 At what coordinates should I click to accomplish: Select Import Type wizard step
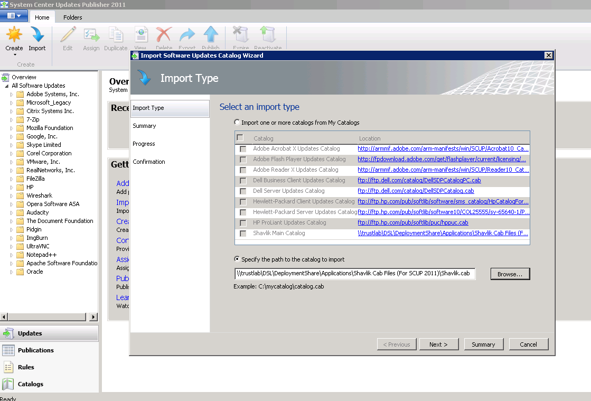point(170,108)
